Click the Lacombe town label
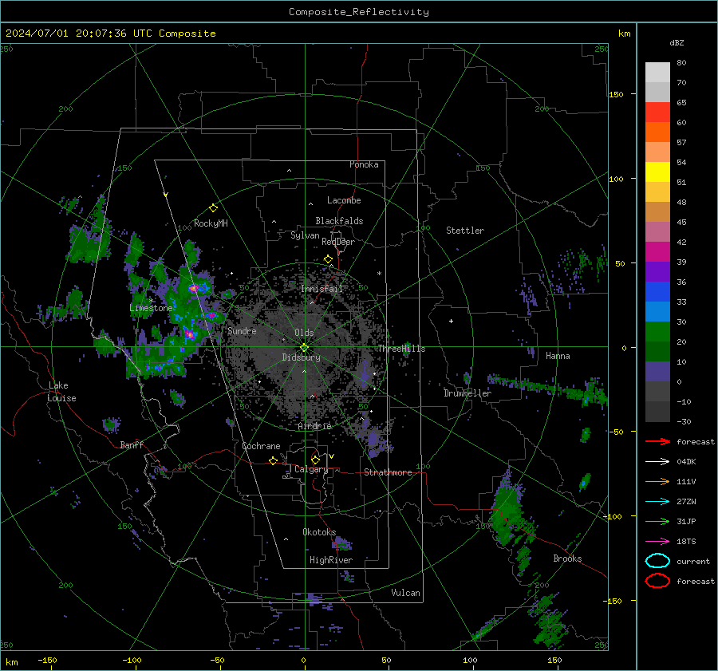This screenshot has width=718, height=671. click(x=344, y=200)
